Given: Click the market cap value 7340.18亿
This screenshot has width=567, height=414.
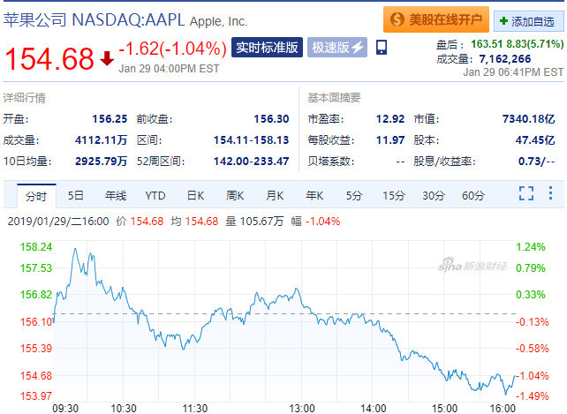Looking at the screenshot, I should point(529,119).
